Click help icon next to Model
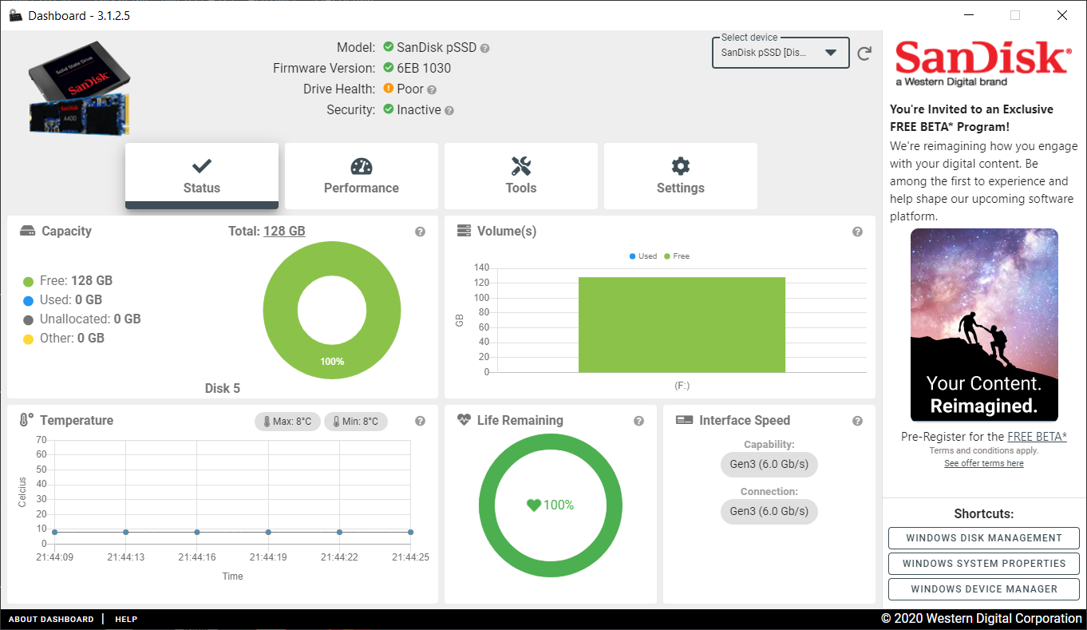Viewport: 1087px width, 630px height. click(x=485, y=48)
